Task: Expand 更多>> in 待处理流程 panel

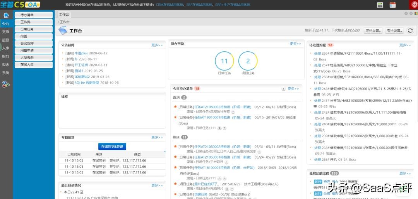Action: pos(405,45)
